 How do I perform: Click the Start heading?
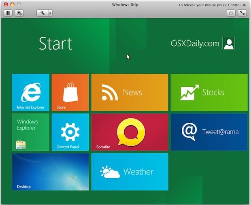55,43
